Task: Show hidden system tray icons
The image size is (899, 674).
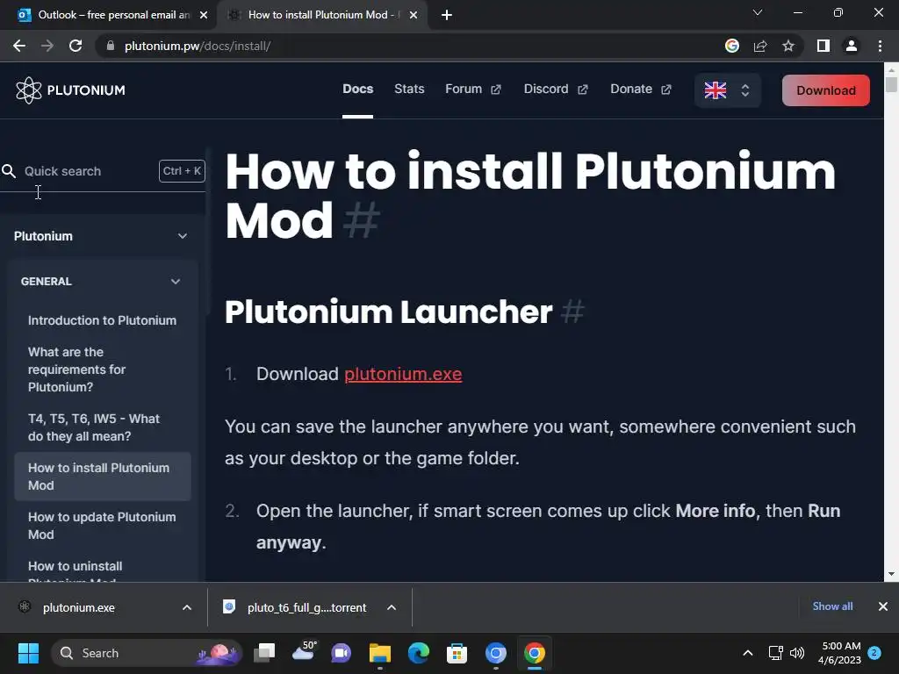Action: [x=748, y=653]
